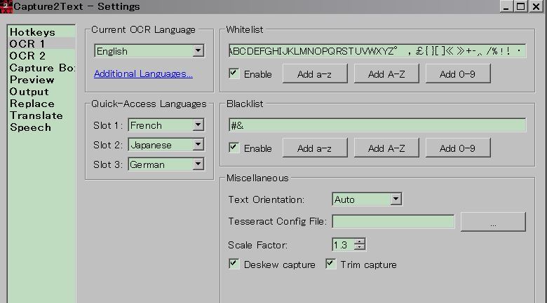Select the OCR 1 settings page
Viewport: 547px width, 303px height.
click(41, 44)
